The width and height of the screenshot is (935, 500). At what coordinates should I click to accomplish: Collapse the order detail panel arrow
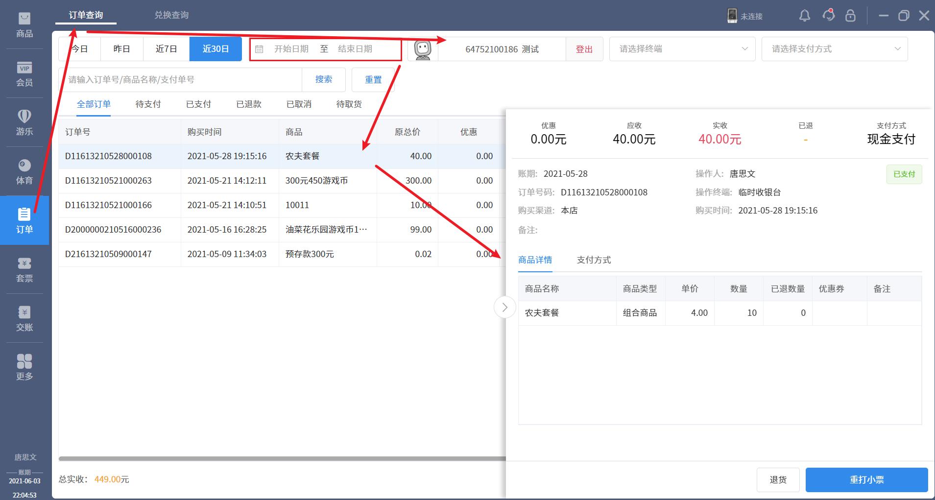[504, 308]
